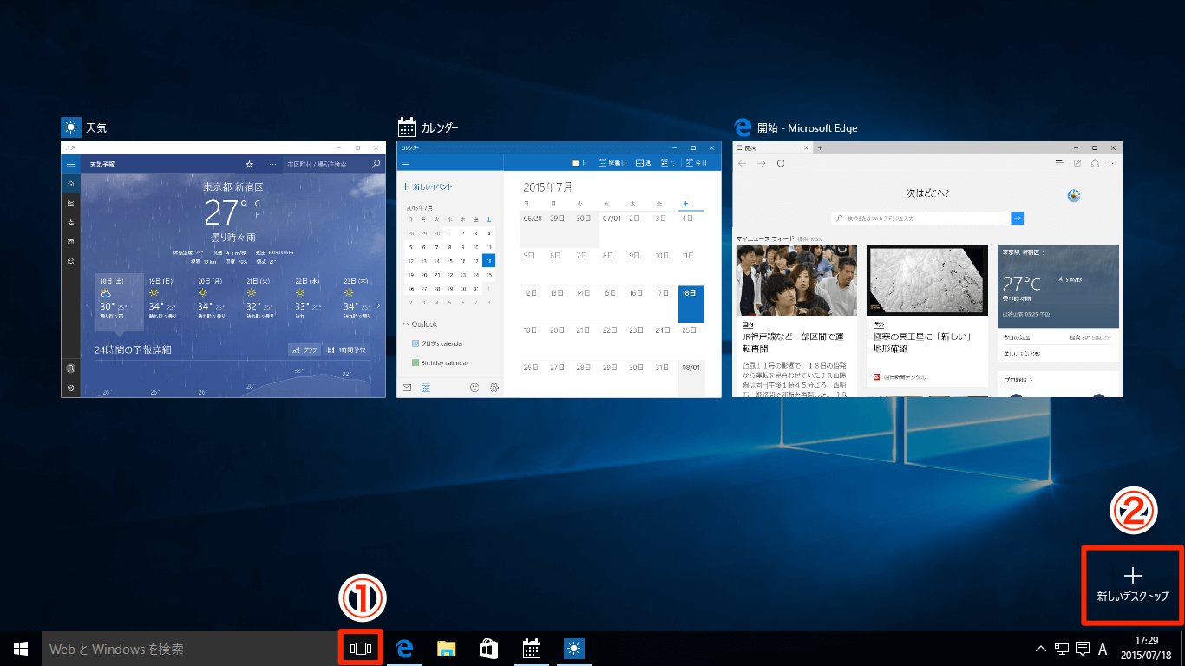Click Home icon in Weather sidebar

pyautogui.click(x=71, y=184)
